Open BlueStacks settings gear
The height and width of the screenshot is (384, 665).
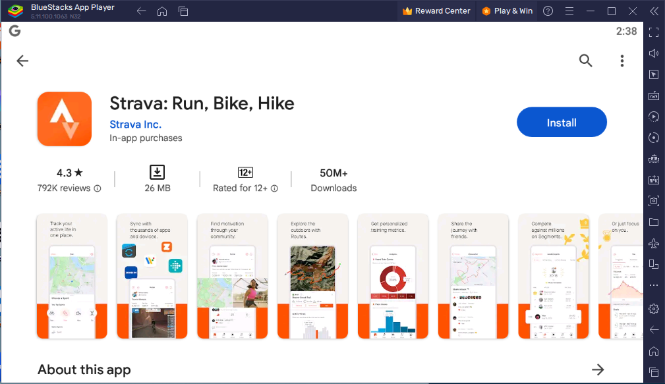654,309
